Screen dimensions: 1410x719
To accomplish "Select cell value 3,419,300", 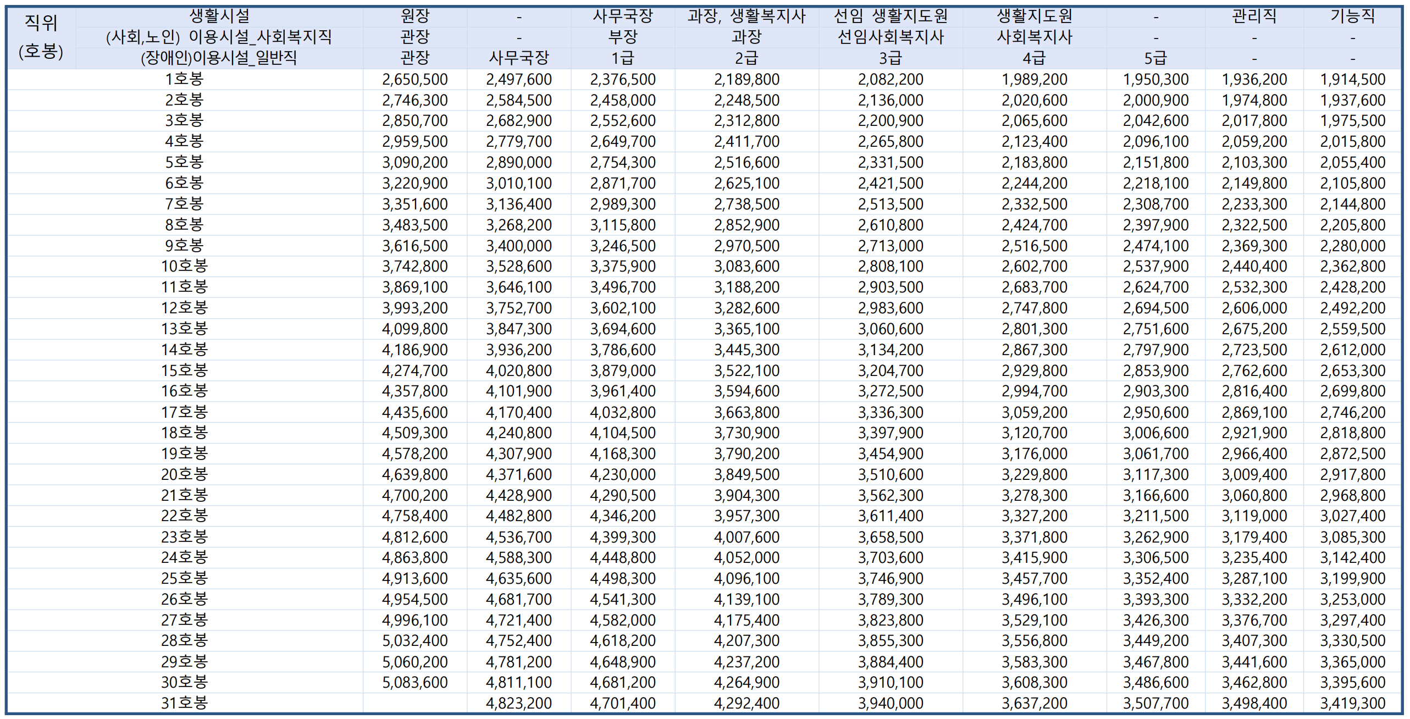I will [1352, 703].
